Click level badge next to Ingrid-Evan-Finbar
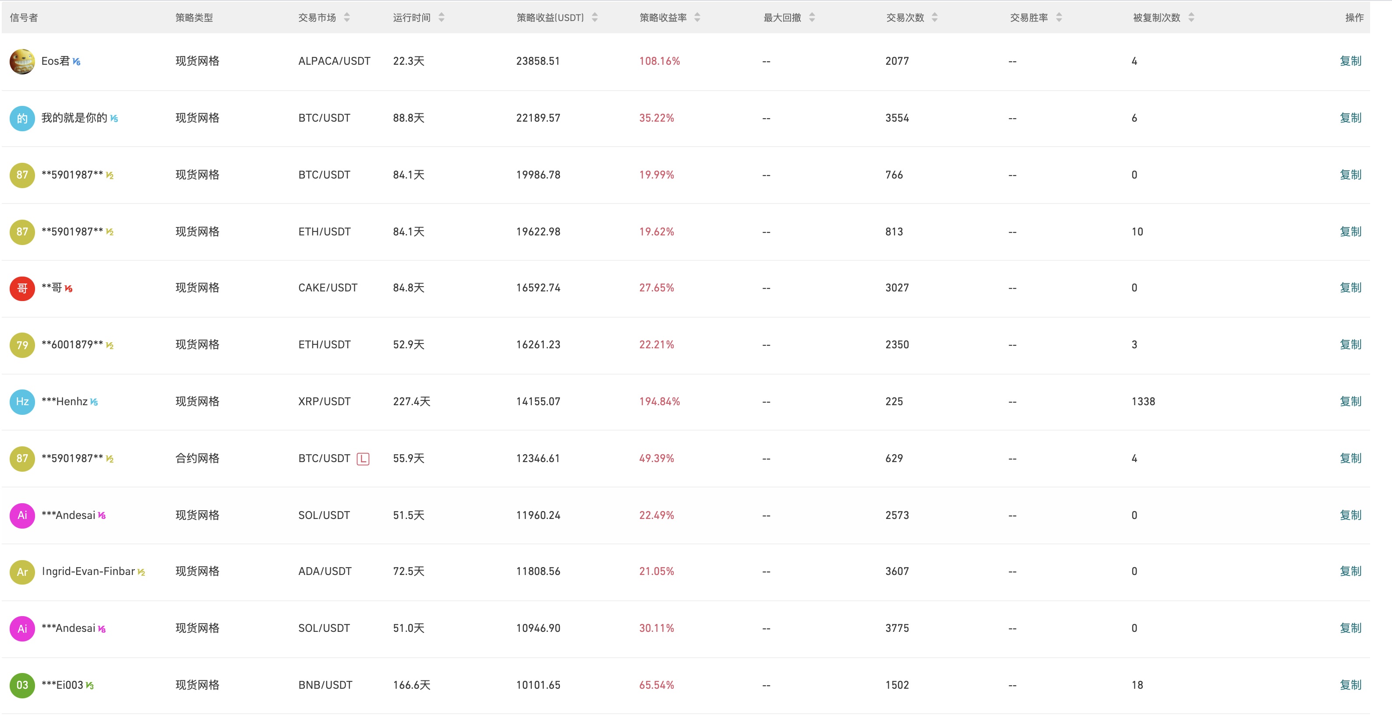The width and height of the screenshot is (1392, 715). click(141, 572)
